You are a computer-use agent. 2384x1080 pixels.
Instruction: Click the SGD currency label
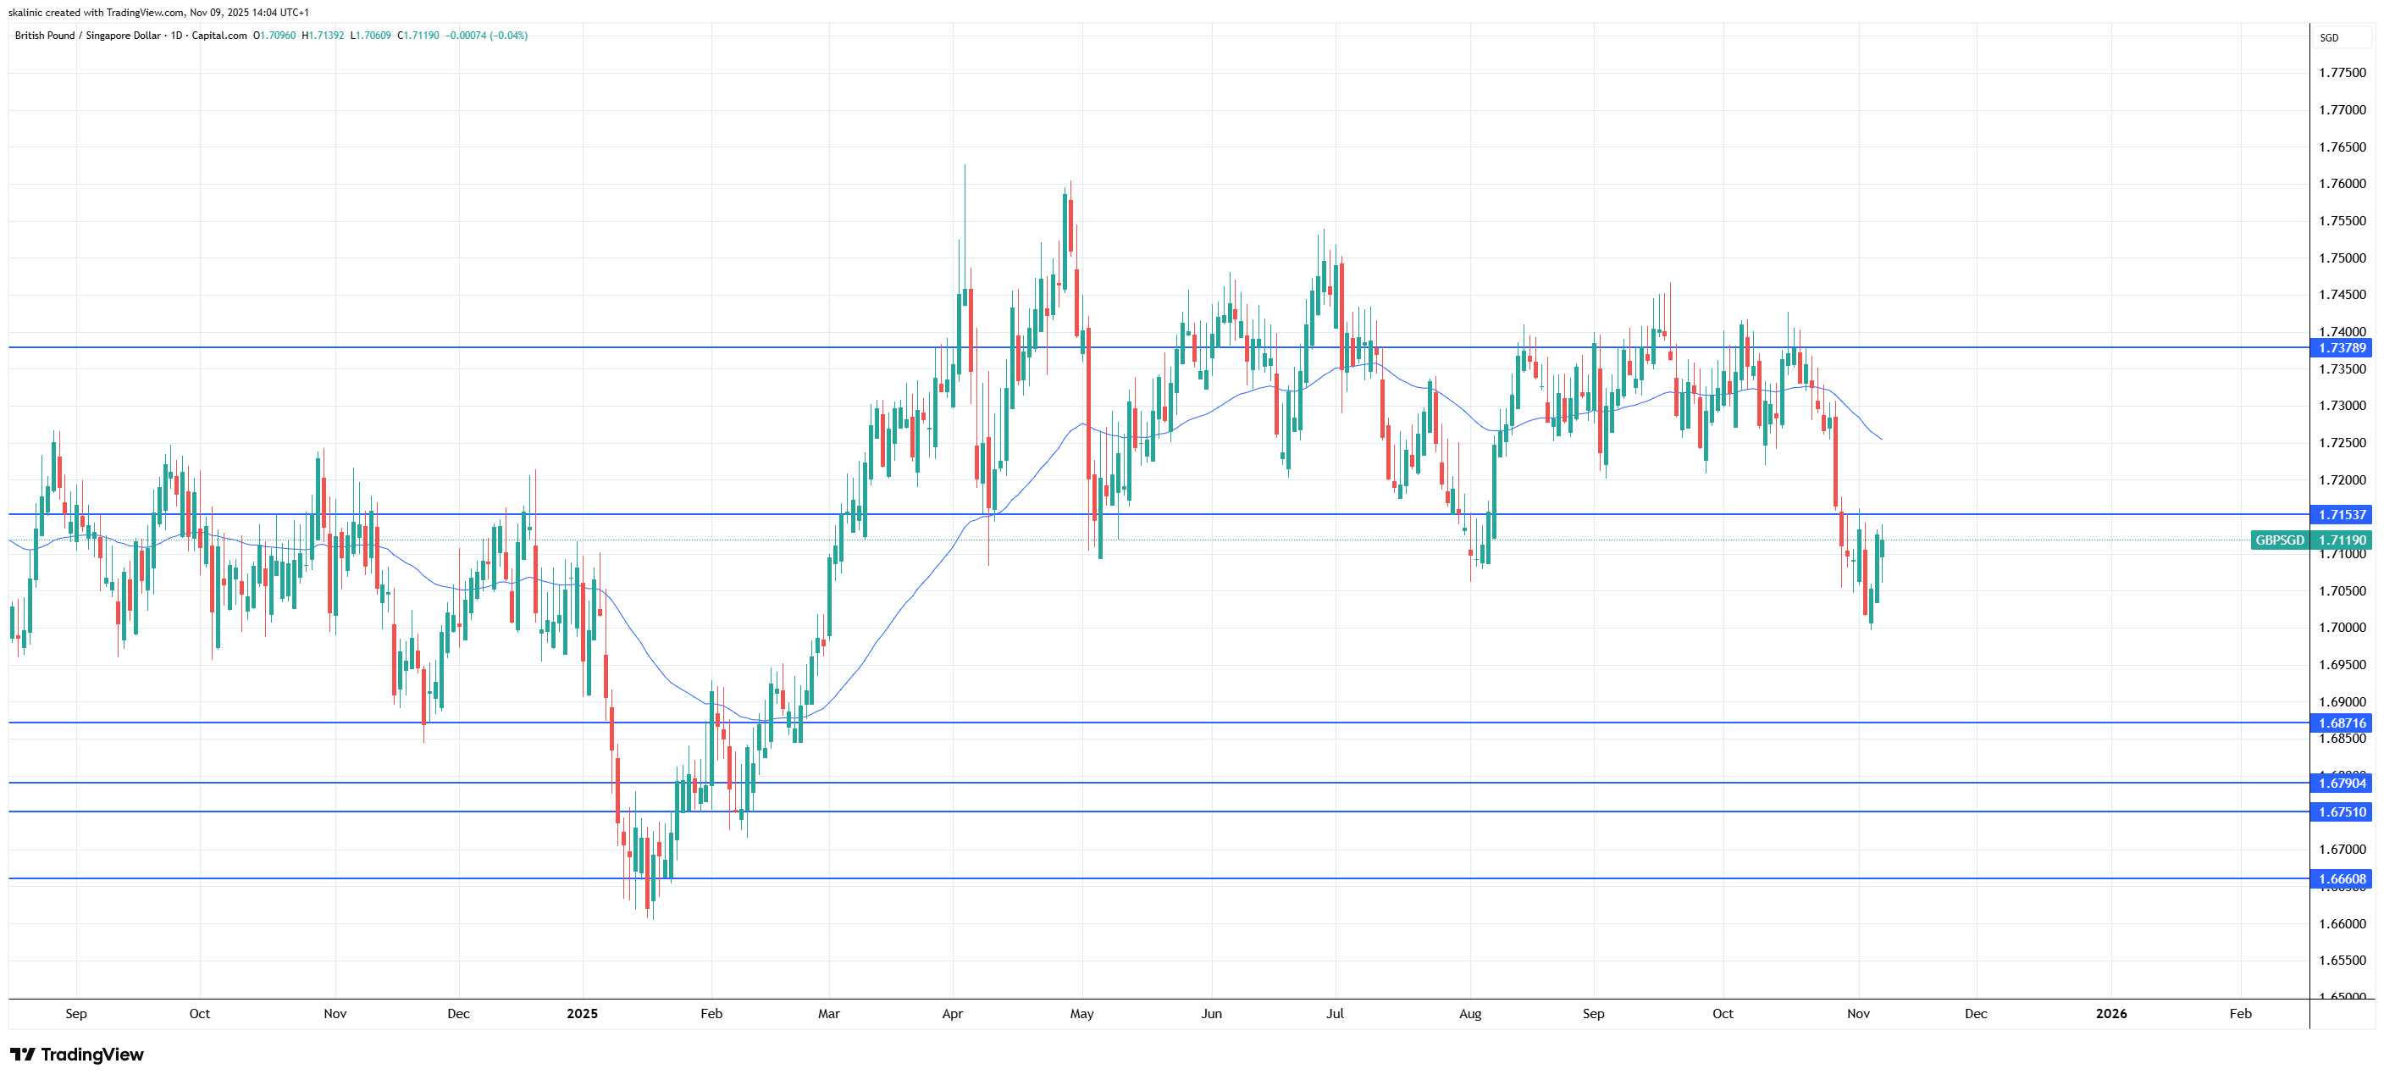point(2328,38)
